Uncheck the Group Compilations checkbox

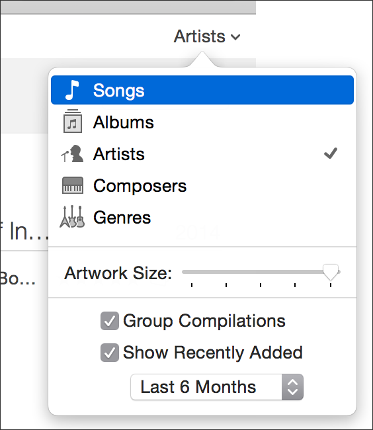click(x=110, y=321)
